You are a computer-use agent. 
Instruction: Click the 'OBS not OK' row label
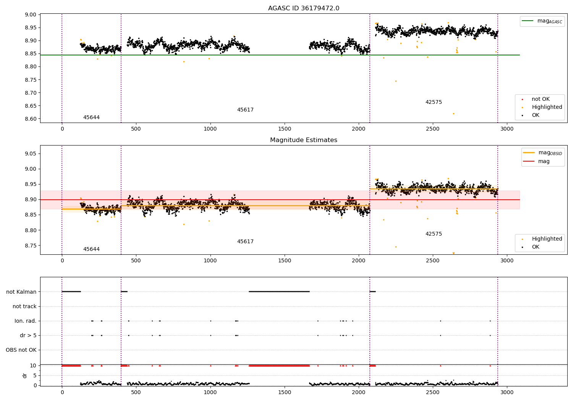coord(21,350)
